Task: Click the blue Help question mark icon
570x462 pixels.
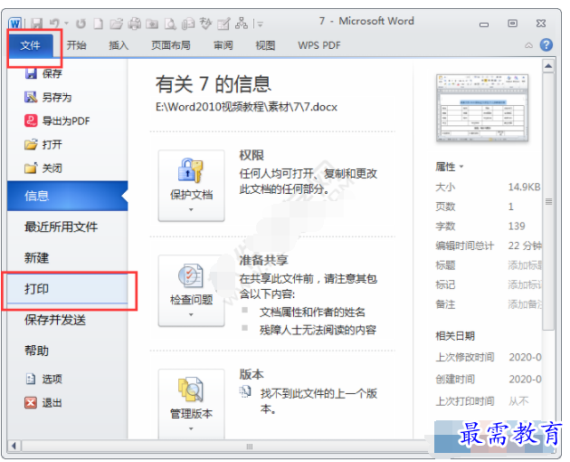Action: click(x=546, y=45)
